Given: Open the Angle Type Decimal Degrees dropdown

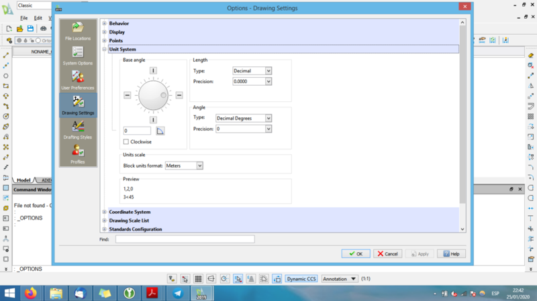Looking at the screenshot, I should click(x=244, y=118).
